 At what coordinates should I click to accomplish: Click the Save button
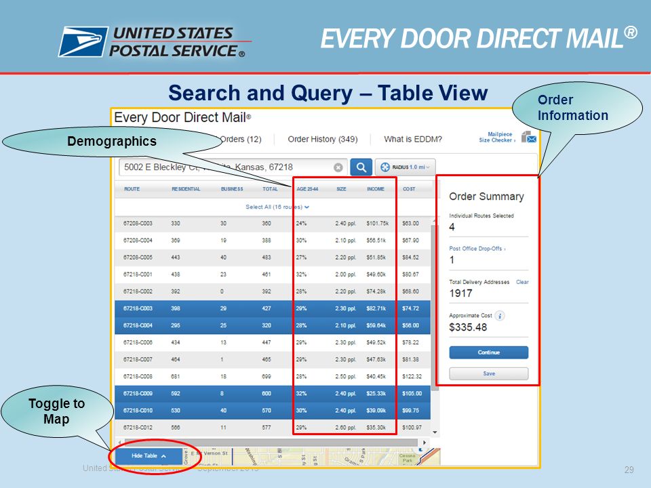(489, 373)
